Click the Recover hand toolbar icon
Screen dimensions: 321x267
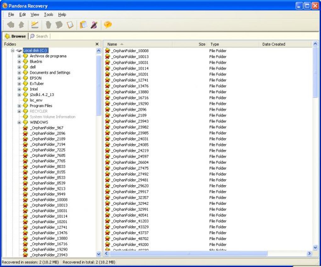click(48, 25)
